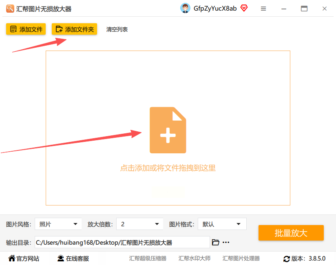This screenshot has height=265, width=336.
Task: Open the user avatar profile icon
Action: [186, 8]
